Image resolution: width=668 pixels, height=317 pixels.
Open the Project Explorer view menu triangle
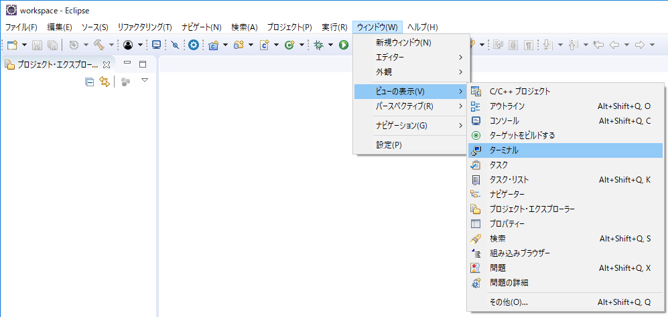coord(145,80)
